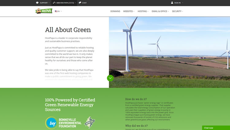The image size is (230, 130).
Task: Click the Bonneville Environmental Foundation text
Action: [70, 123]
